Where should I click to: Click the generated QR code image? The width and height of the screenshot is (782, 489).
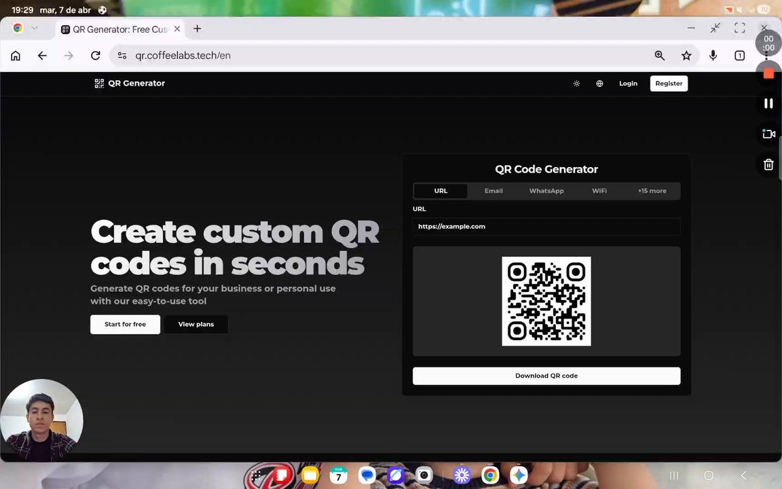(546, 302)
